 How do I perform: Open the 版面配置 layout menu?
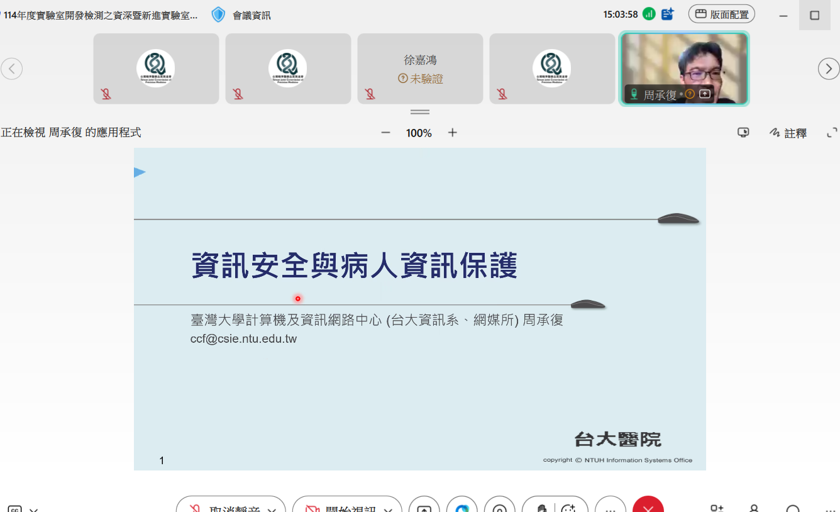pos(722,14)
